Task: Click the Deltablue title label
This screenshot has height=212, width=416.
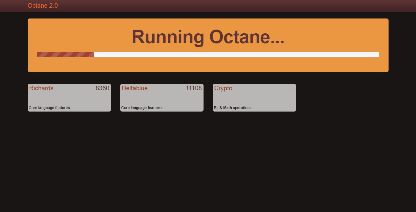Action: coord(134,88)
